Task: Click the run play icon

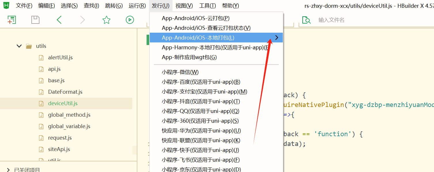Action: coord(130,20)
